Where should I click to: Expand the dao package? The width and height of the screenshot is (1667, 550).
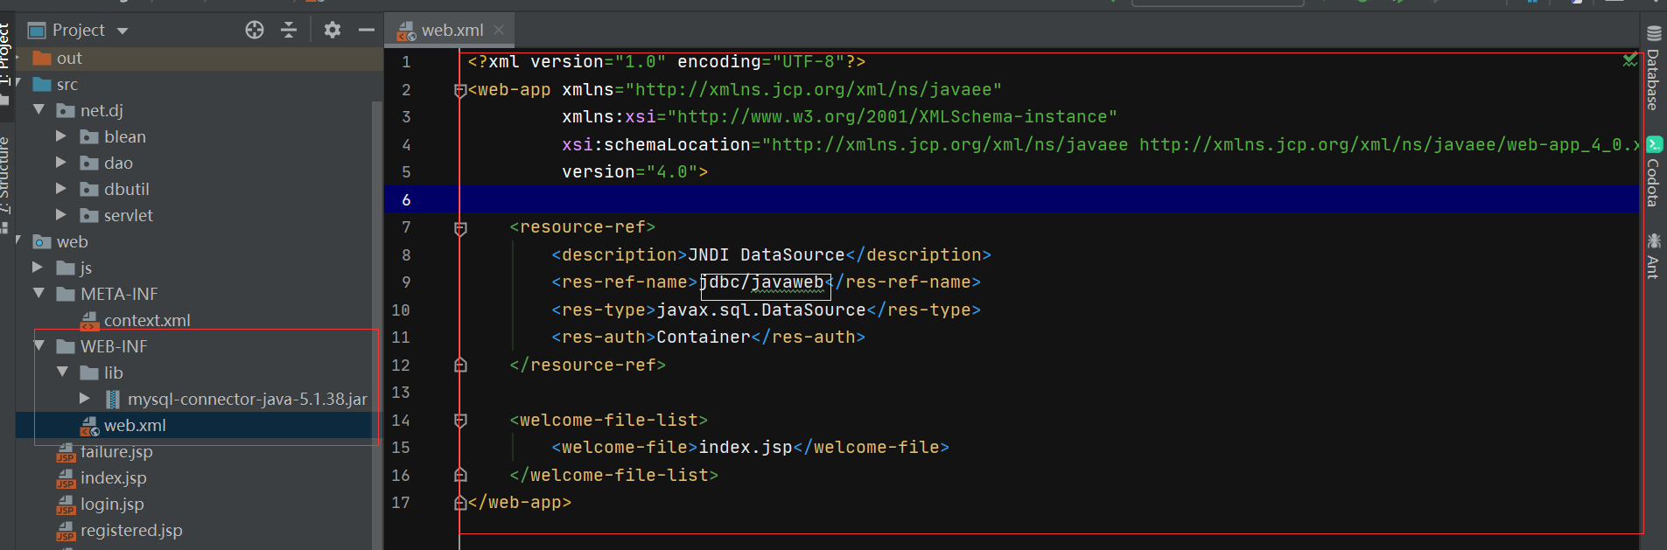(x=61, y=163)
